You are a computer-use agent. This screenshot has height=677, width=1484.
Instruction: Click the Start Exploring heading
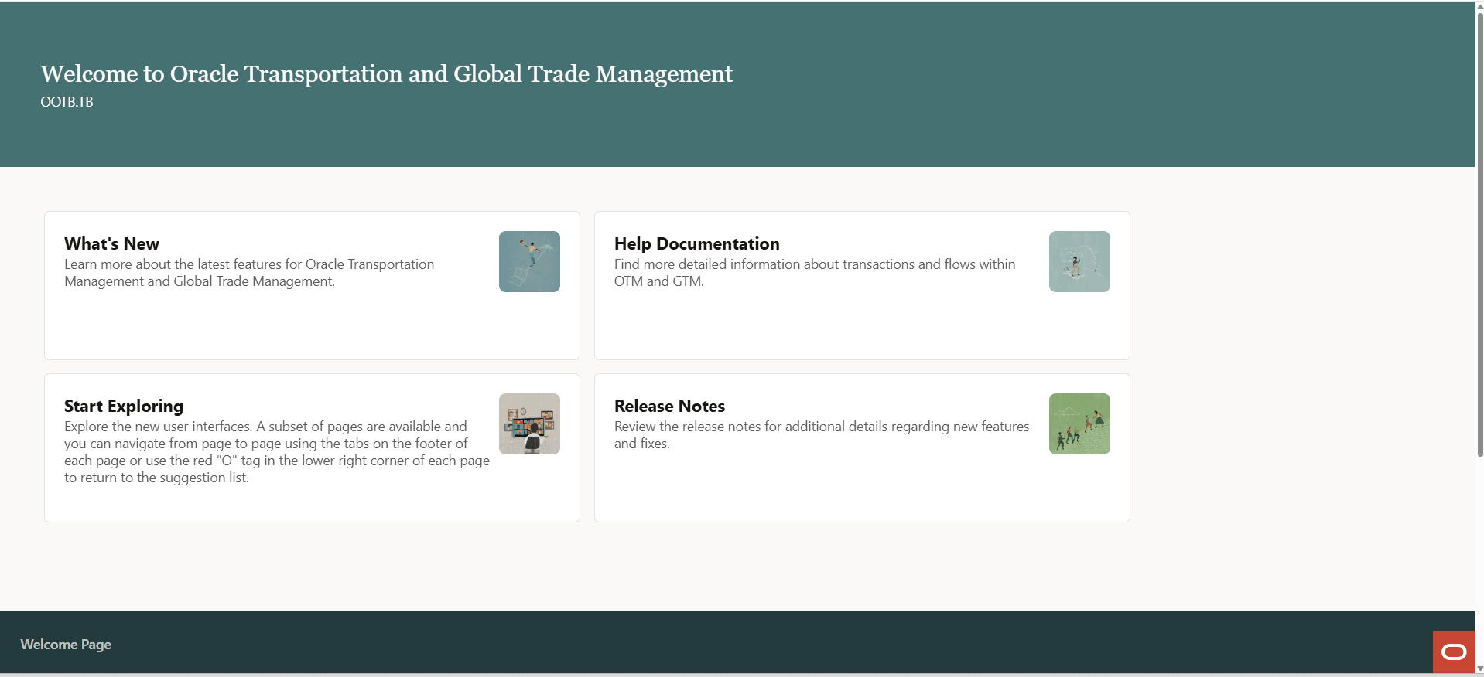[124, 406]
